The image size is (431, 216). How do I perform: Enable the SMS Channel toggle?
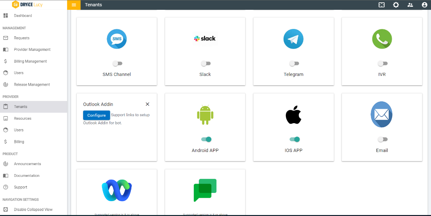coord(117,64)
